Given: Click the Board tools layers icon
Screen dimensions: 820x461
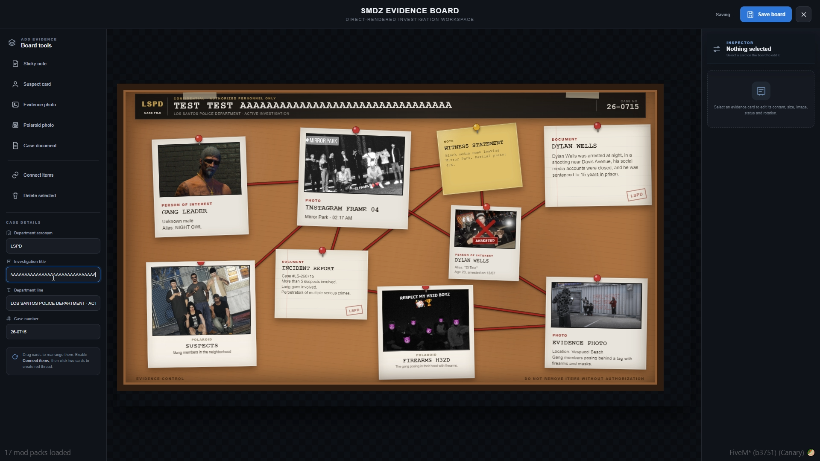Looking at the screenshot, I should (x=12, y=43).
